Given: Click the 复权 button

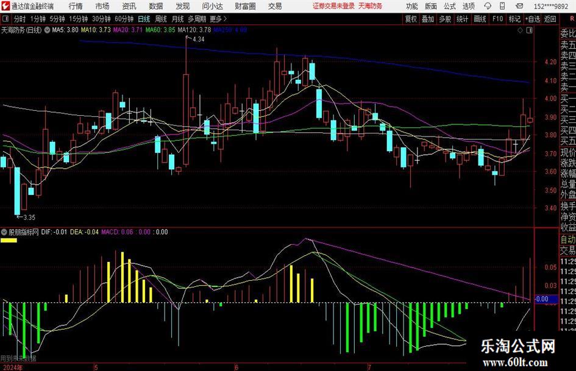Looking at the screenshot, I should [x=411, y=19].
